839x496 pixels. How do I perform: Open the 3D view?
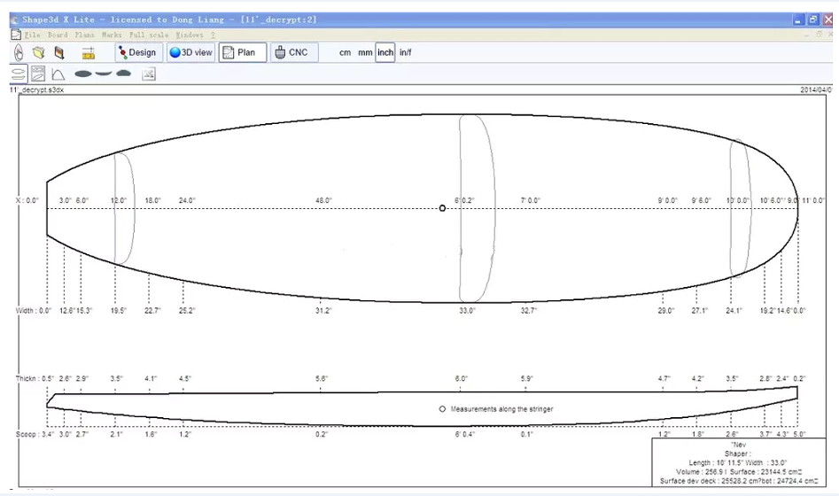coord(190,52)
